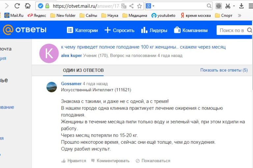
Task: Open the Компаниям menu item
Action: [191, 30]
